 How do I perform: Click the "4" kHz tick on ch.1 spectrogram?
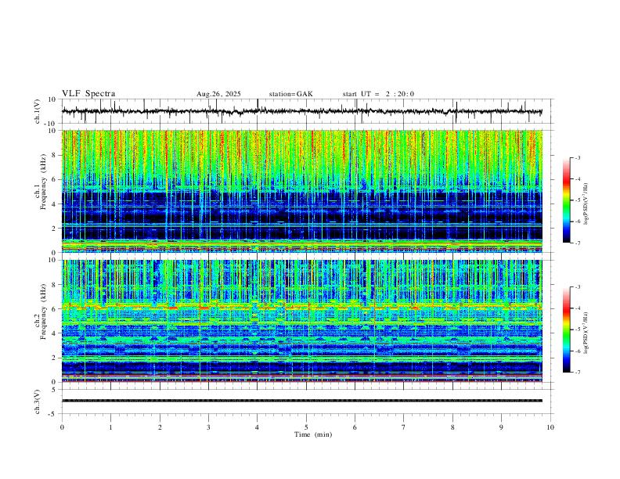[x=55, y=204]
